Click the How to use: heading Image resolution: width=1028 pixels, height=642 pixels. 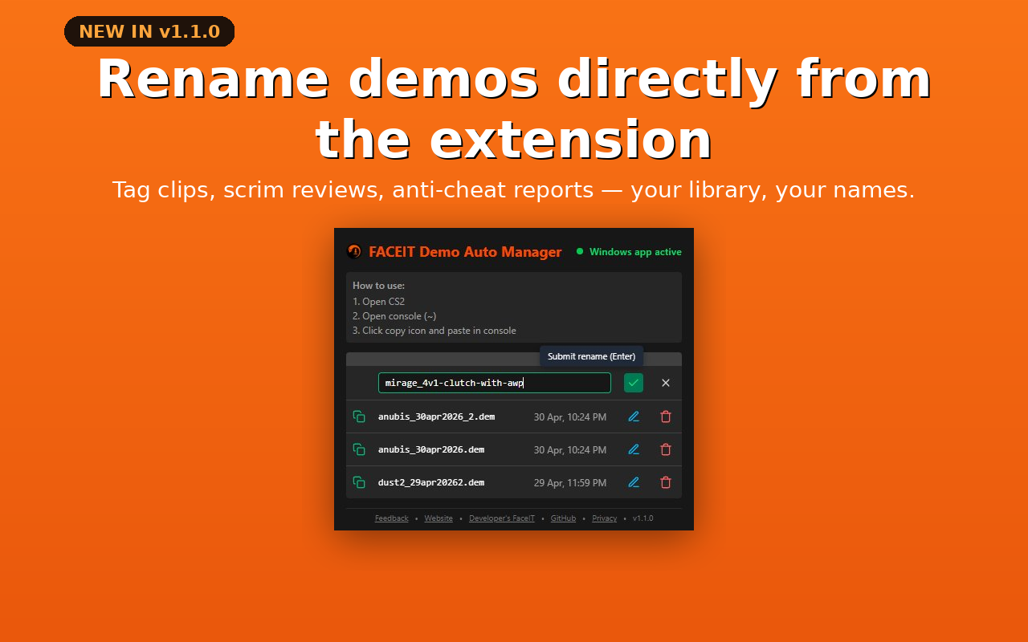378,286
